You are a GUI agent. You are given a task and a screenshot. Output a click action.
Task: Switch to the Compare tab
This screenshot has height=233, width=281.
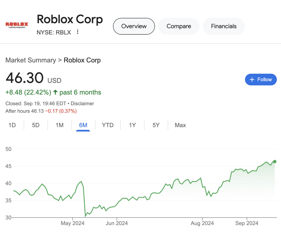pyautogui.click(x=179, y=26)
